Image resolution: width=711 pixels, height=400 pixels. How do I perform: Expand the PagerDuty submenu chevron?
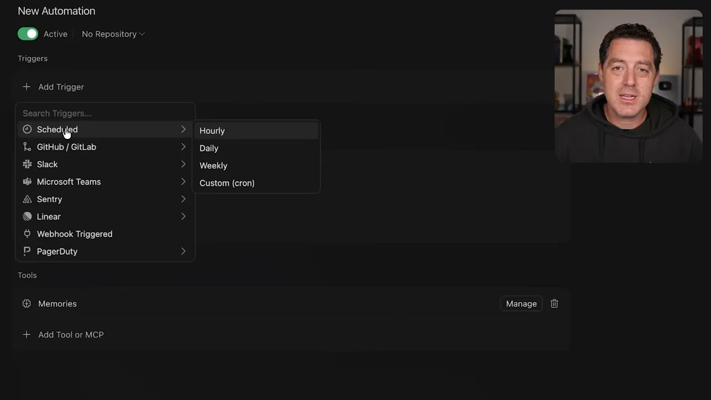click(183, 251)
